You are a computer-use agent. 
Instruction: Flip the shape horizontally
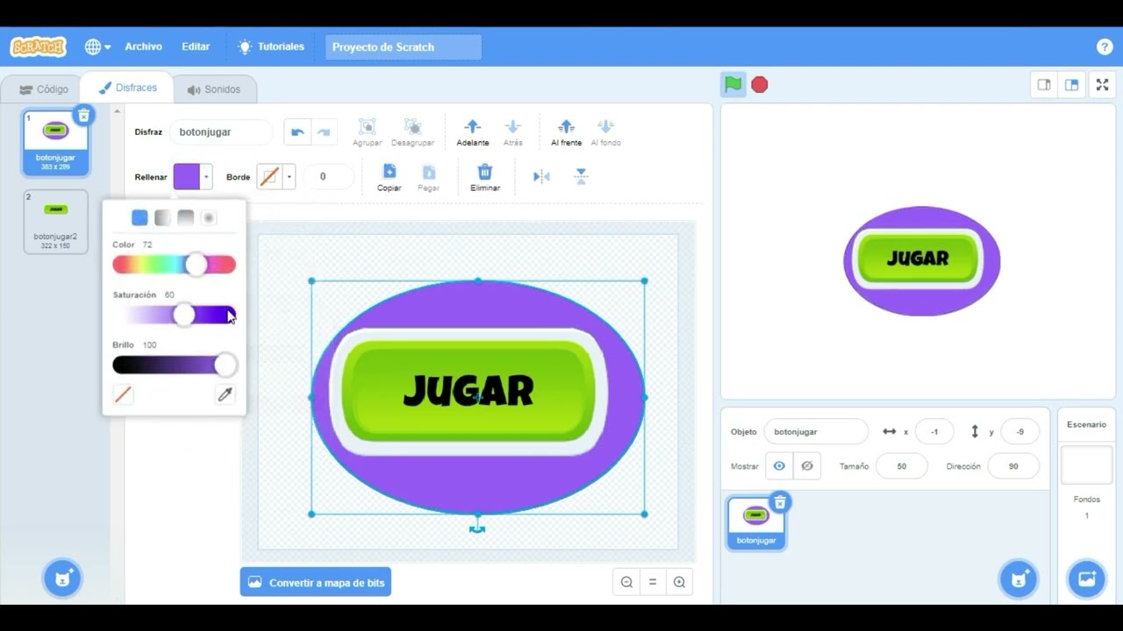pyautogui.click(x=541, y=177)
